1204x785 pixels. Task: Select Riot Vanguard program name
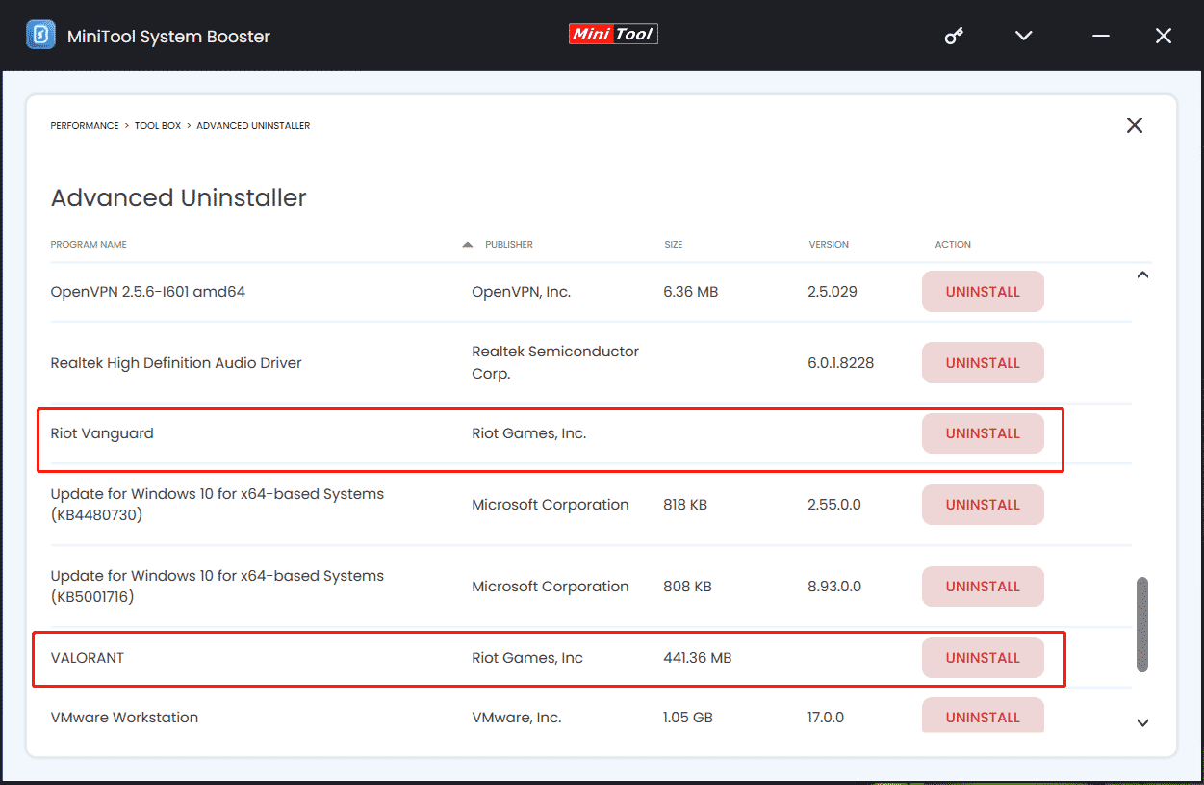[x=102, y=433]
